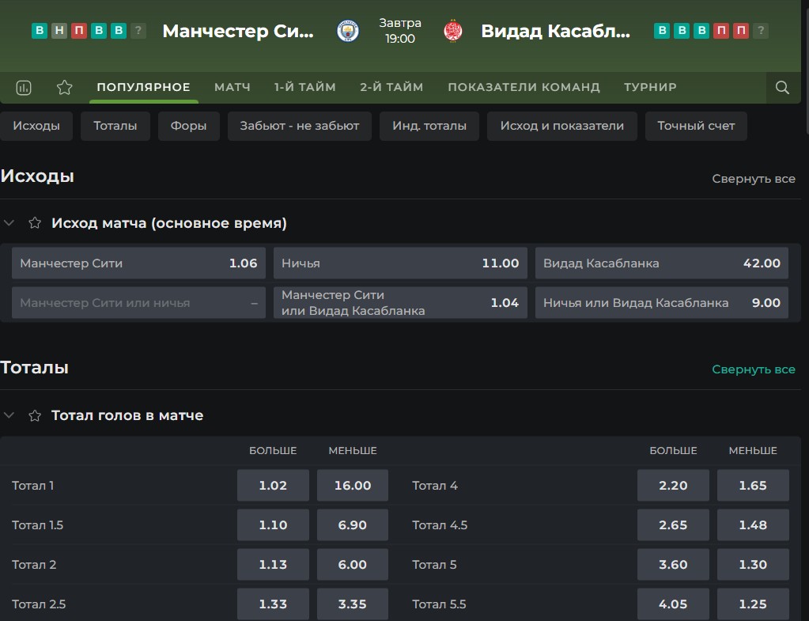Collapse the 'Тотал голов в матче' section chevron

(x=9, y=415)
